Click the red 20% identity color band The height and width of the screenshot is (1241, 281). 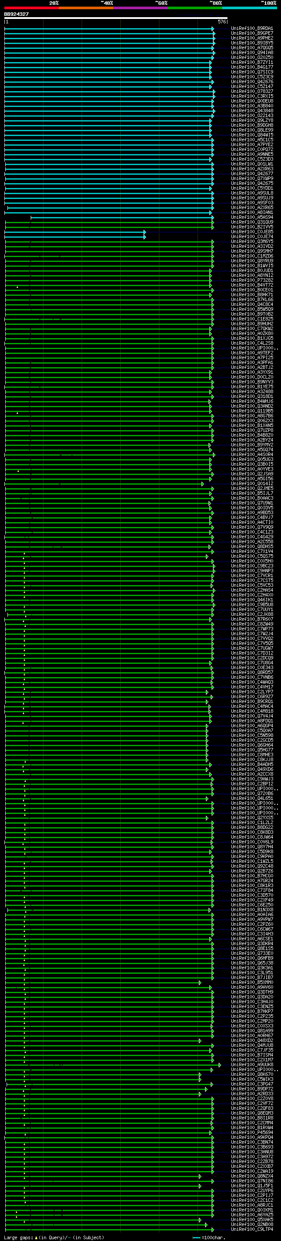click(32, 8)
